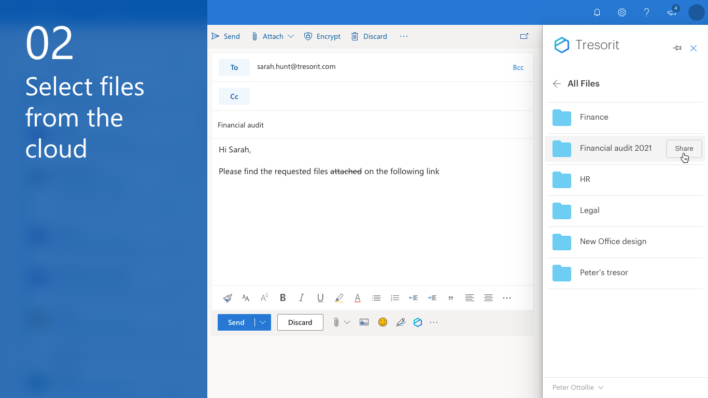Open the signature pen icon
The width and height of the screenshot is (708, 398).
[400, 322]
